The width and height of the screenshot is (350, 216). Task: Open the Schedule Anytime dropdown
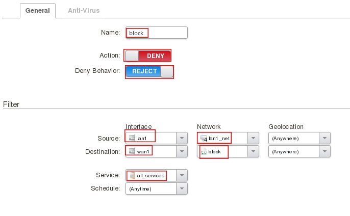182,188
